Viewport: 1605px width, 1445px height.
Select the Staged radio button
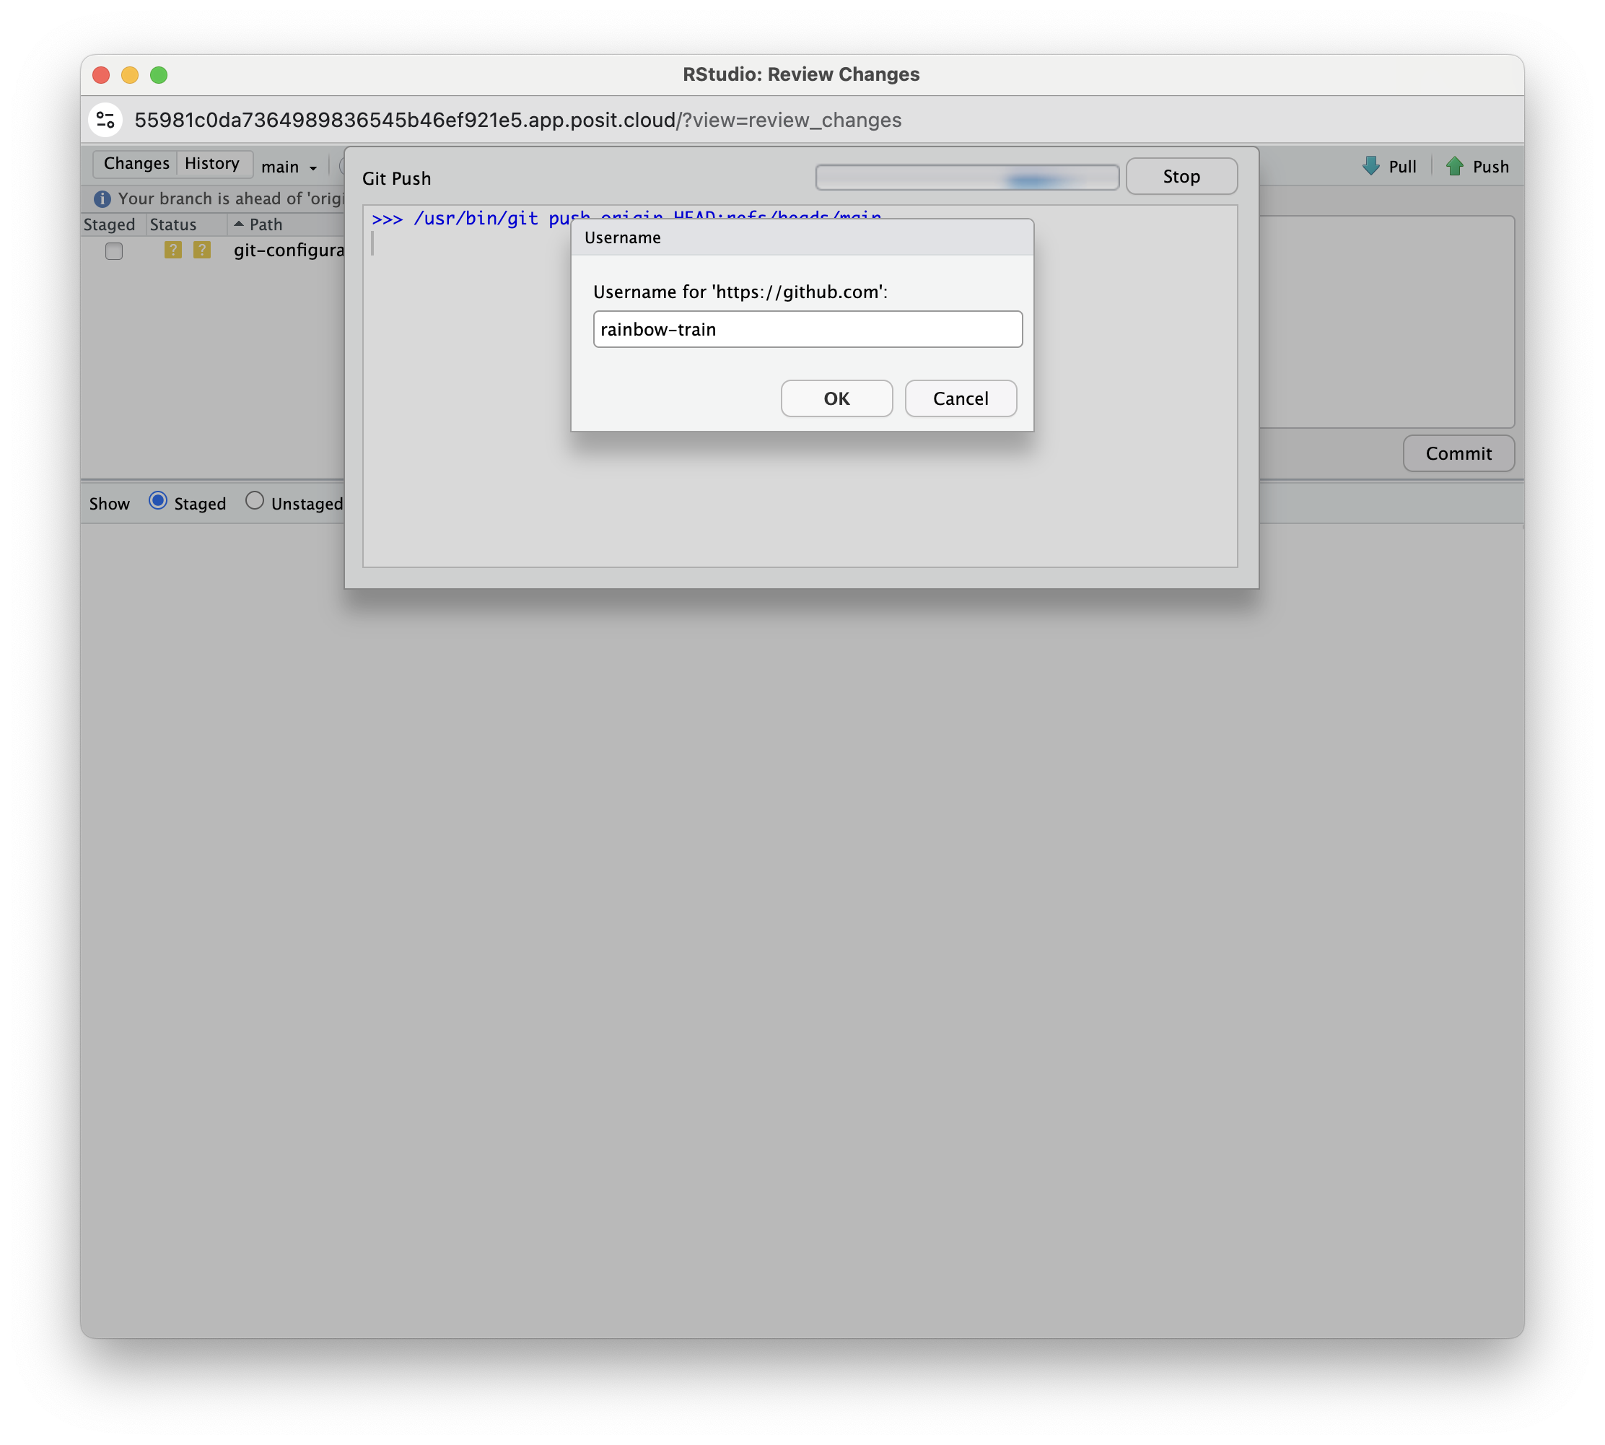click(158, 501)
